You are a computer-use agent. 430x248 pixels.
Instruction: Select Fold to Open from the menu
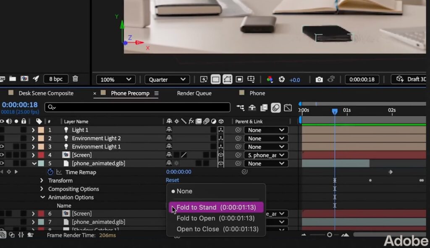click(x=215, y=218)
